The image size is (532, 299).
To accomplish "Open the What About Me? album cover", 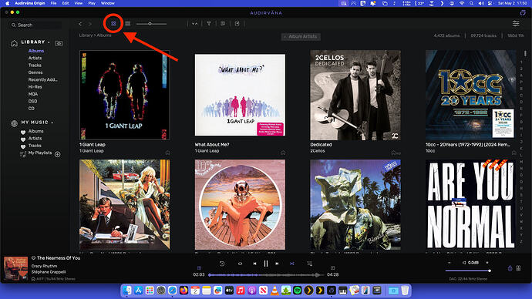I will (x=240, y=95).
